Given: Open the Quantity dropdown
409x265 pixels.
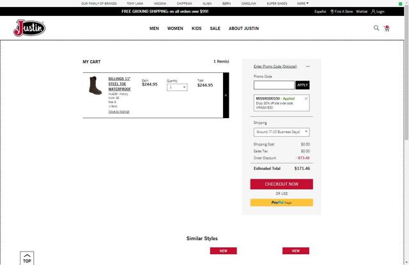Looking at the screenshot, I should (x=177, y=87).
